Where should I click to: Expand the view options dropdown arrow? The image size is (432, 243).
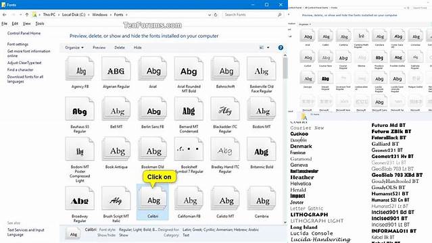click(268, 48)
